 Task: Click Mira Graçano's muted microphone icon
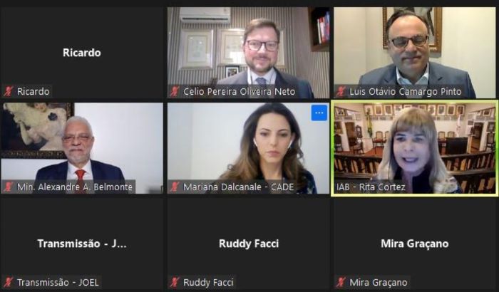(x=341, y=282)
